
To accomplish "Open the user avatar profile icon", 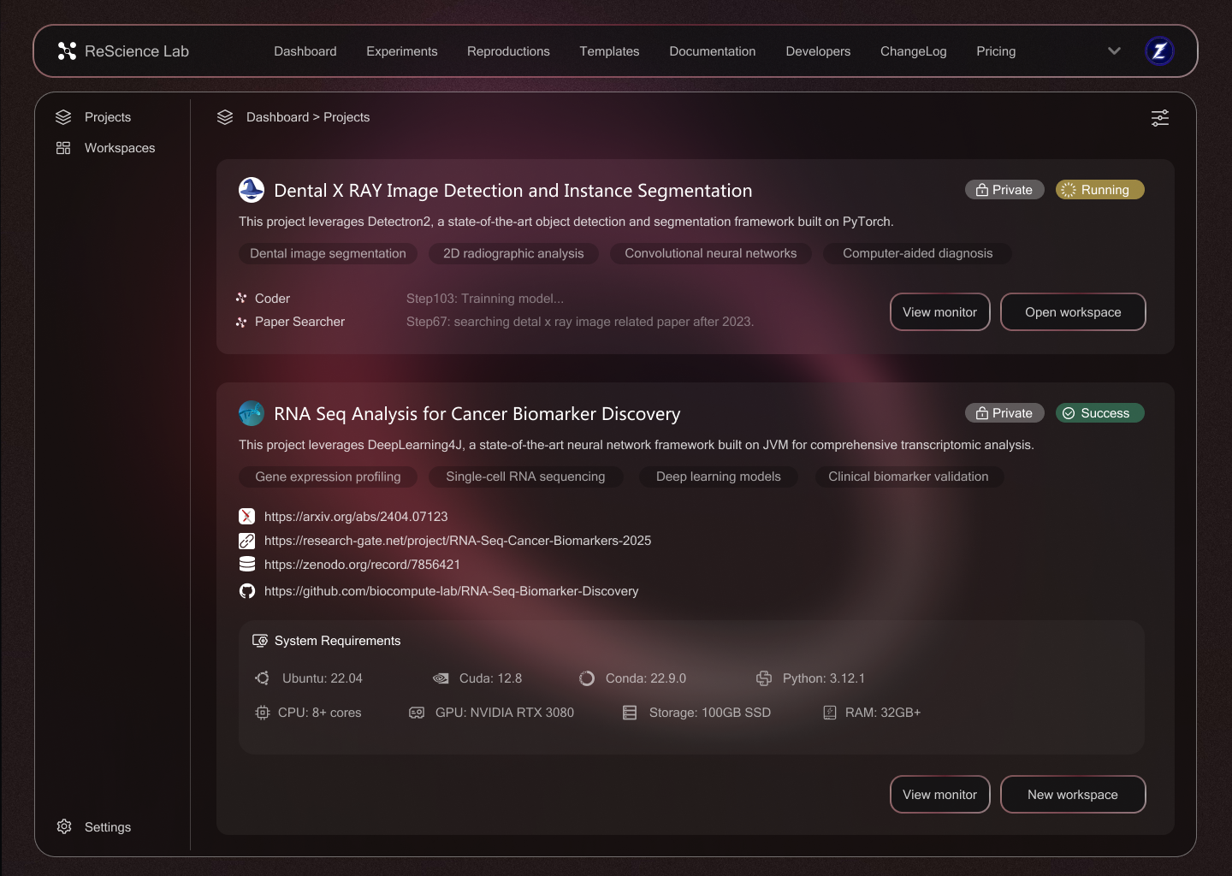I will coord(1159,51).
